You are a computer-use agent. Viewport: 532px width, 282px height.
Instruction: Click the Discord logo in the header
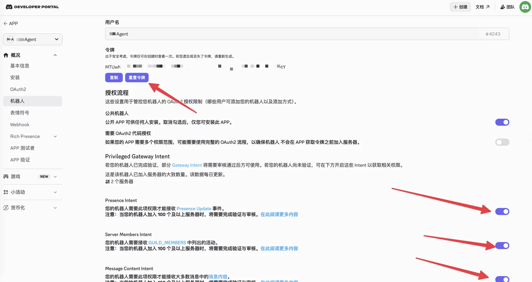pos(9,7)
